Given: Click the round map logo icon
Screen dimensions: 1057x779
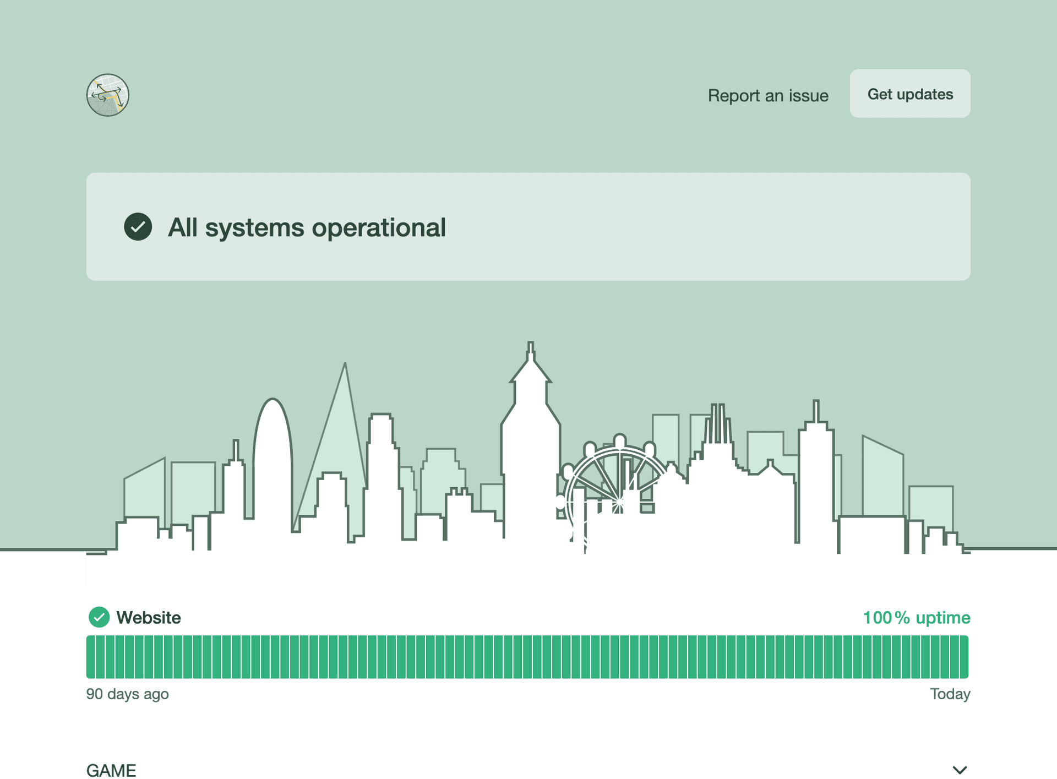Looking at the screenshot, I should pos(108,95).
